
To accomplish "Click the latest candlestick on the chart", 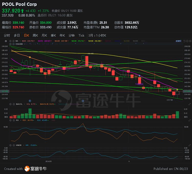I will click(177, 93).
